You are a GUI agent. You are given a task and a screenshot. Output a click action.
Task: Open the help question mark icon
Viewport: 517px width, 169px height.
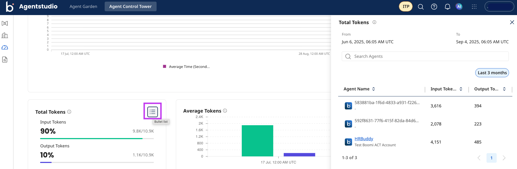[434, 7]
